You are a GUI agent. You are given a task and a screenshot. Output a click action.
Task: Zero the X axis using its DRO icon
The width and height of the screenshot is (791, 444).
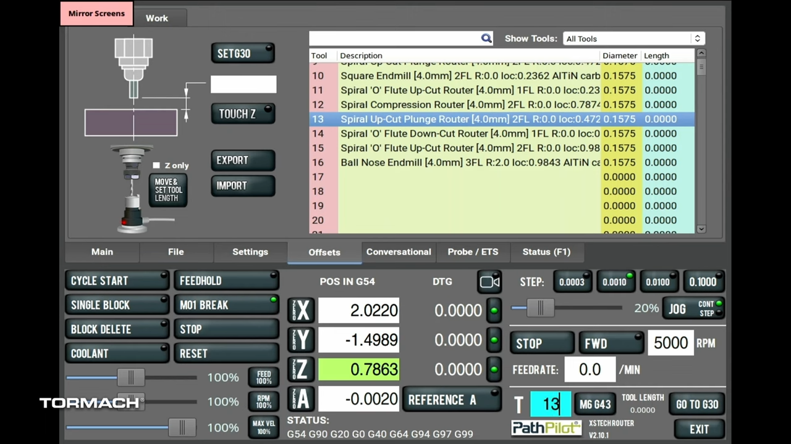point(302,310)
